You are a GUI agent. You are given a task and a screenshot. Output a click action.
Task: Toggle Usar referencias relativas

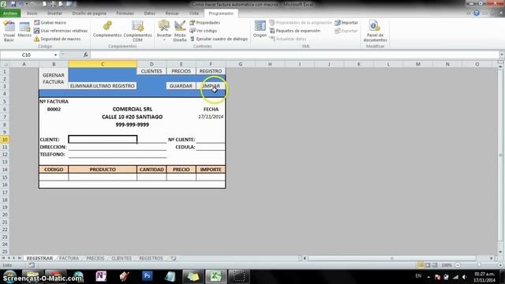click(x=61, y=31)
